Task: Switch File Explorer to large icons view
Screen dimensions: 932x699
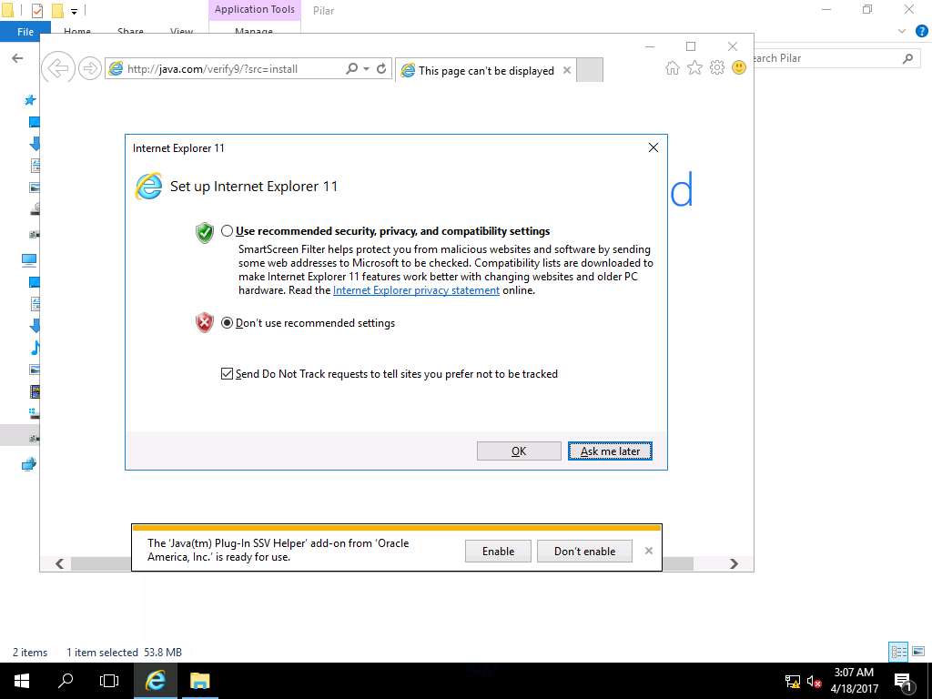Action: 918,652
